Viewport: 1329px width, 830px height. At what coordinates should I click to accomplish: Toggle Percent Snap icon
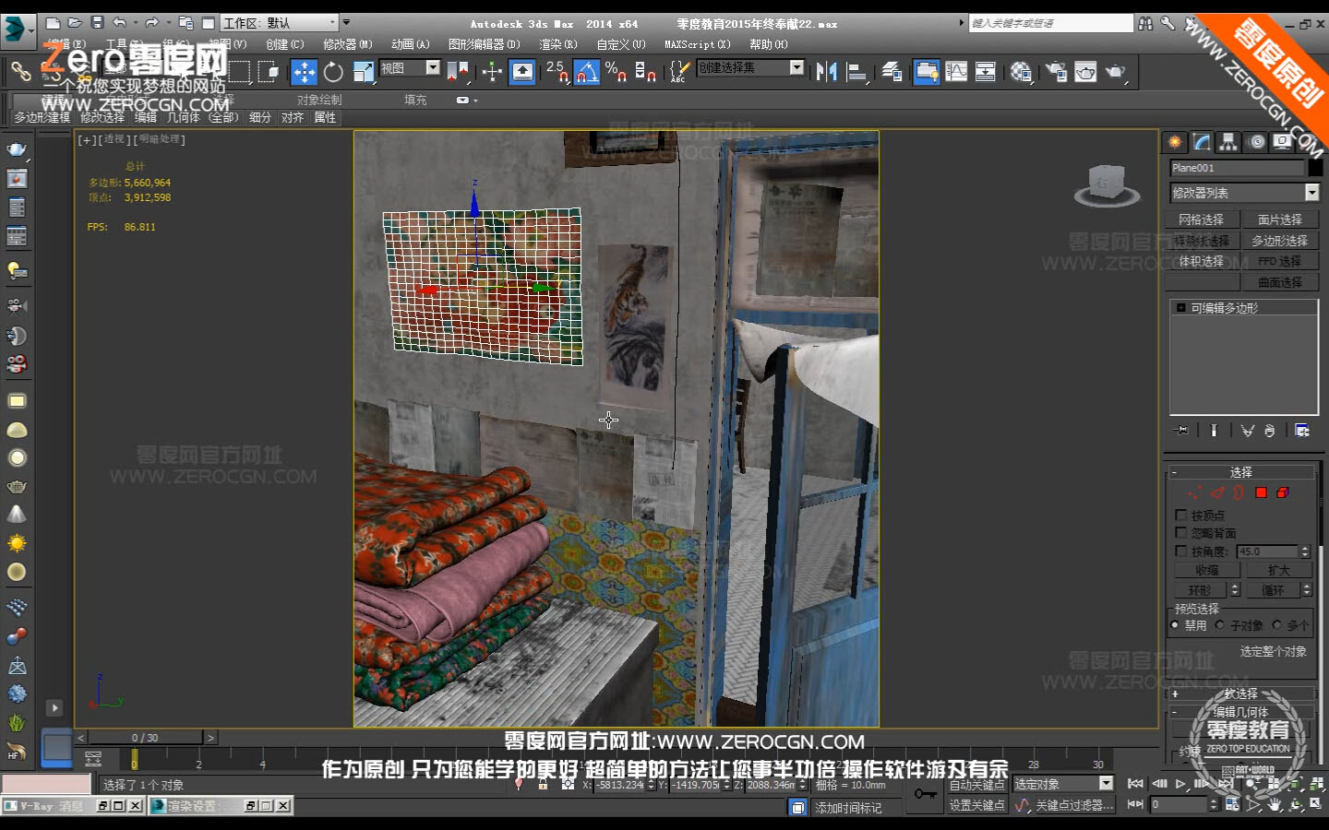616,72
